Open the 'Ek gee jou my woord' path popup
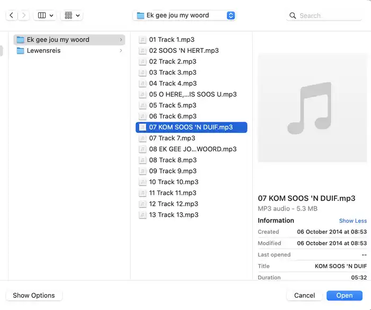Viewport: 371px width, 310px height. (x=184, y=15)
